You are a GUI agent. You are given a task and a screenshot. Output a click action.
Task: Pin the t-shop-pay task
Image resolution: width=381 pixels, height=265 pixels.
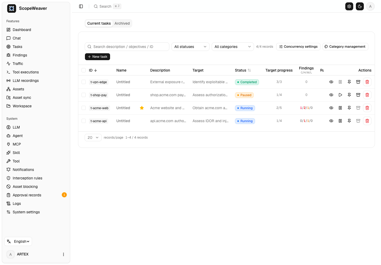[x=349, y=95]
